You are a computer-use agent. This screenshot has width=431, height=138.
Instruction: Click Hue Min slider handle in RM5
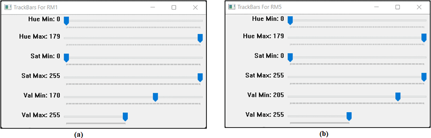click(x=290, y=20)
